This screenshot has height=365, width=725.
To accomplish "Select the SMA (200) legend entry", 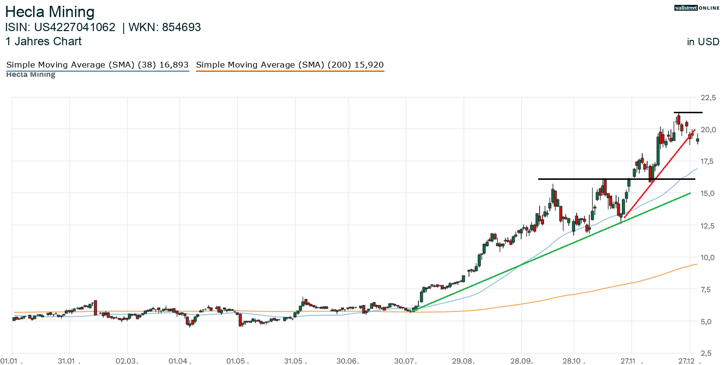I will [290, 65].
